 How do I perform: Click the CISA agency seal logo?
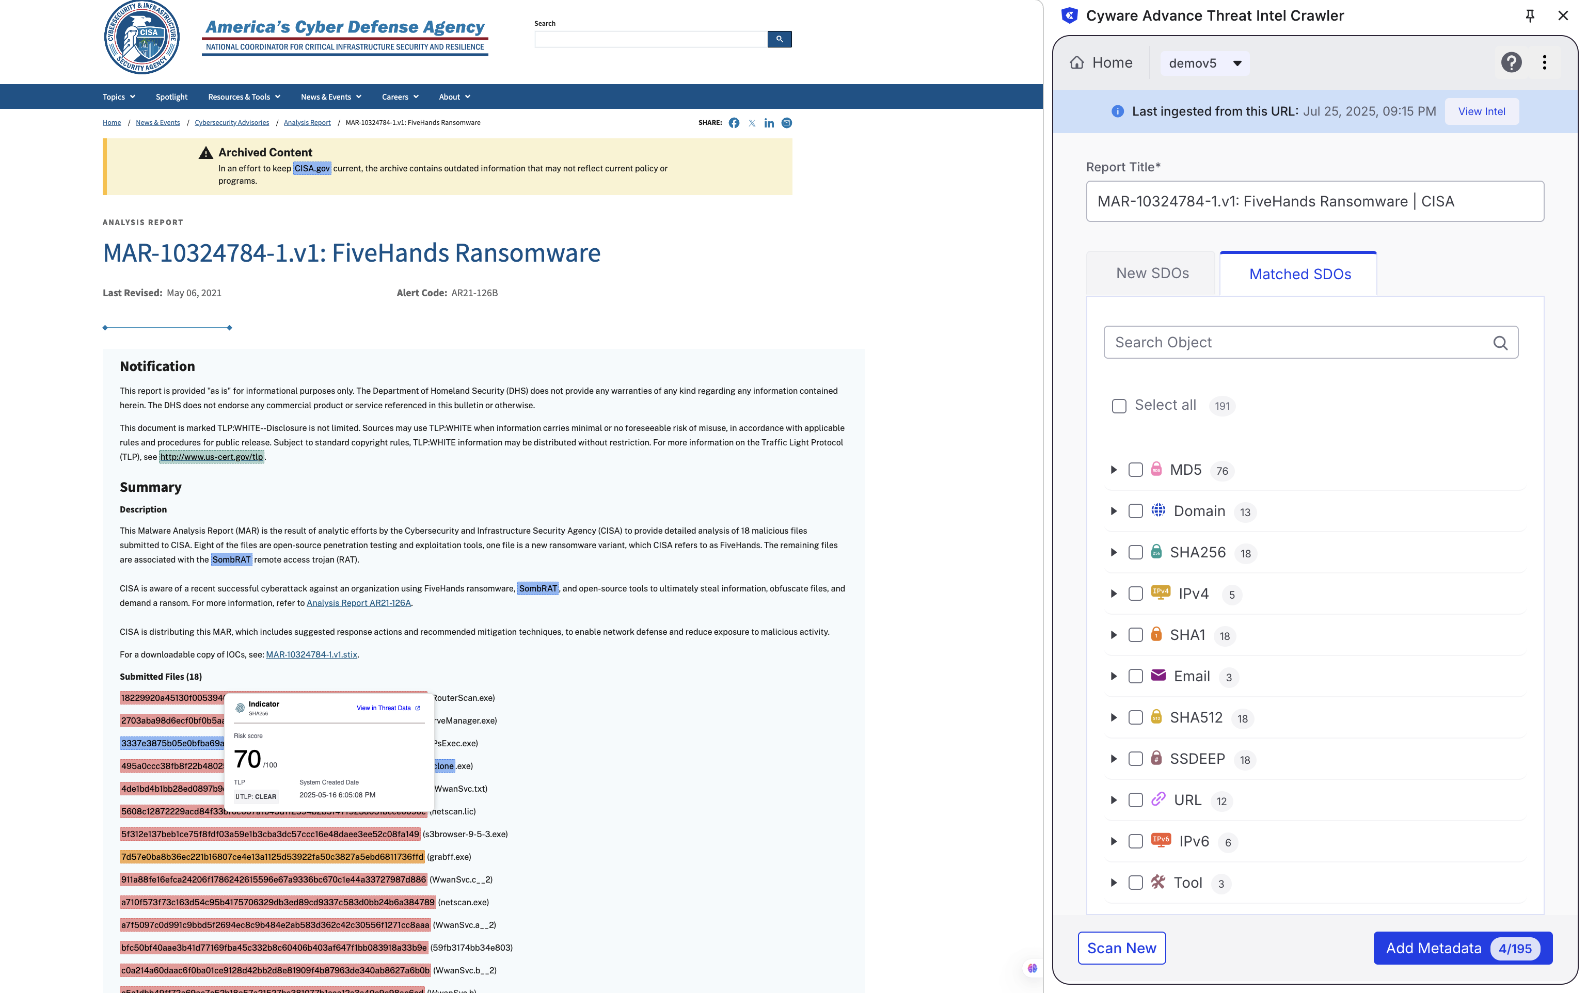click(142, 38)
